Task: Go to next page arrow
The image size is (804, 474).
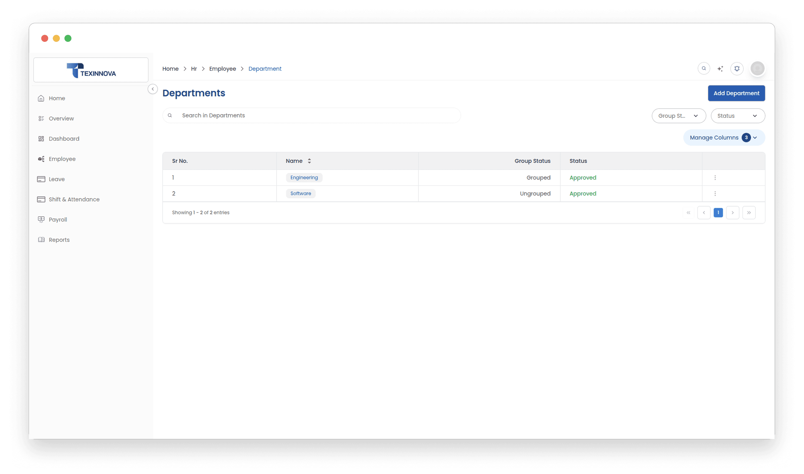Action: pos(732,213)
